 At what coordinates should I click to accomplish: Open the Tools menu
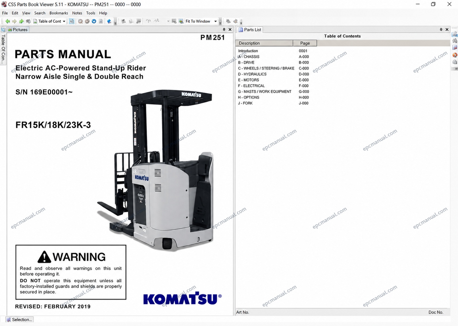[91, 13]
